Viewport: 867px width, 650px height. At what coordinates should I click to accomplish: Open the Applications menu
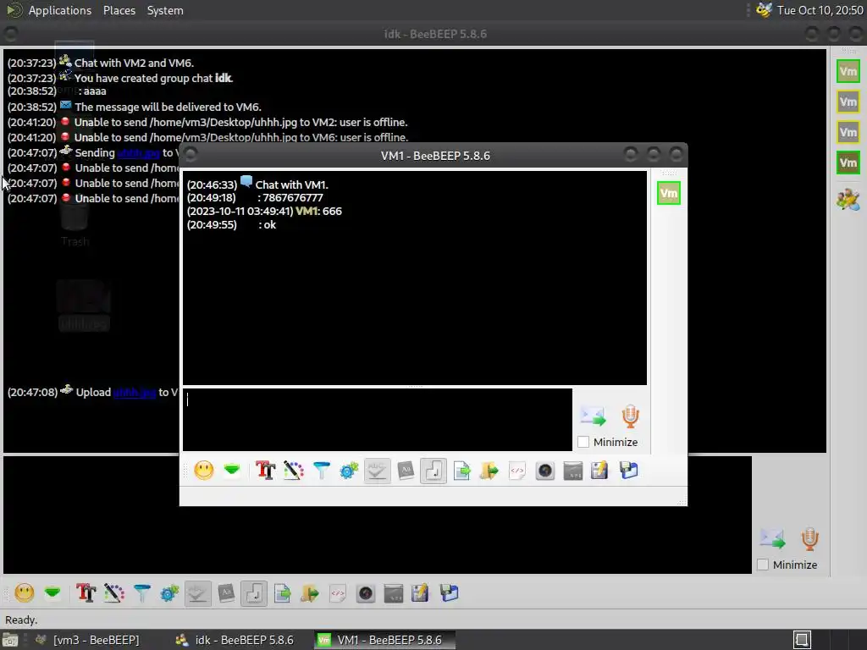60,10
